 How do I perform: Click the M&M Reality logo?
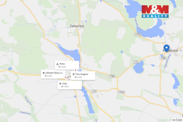click(x=155, y=11)
